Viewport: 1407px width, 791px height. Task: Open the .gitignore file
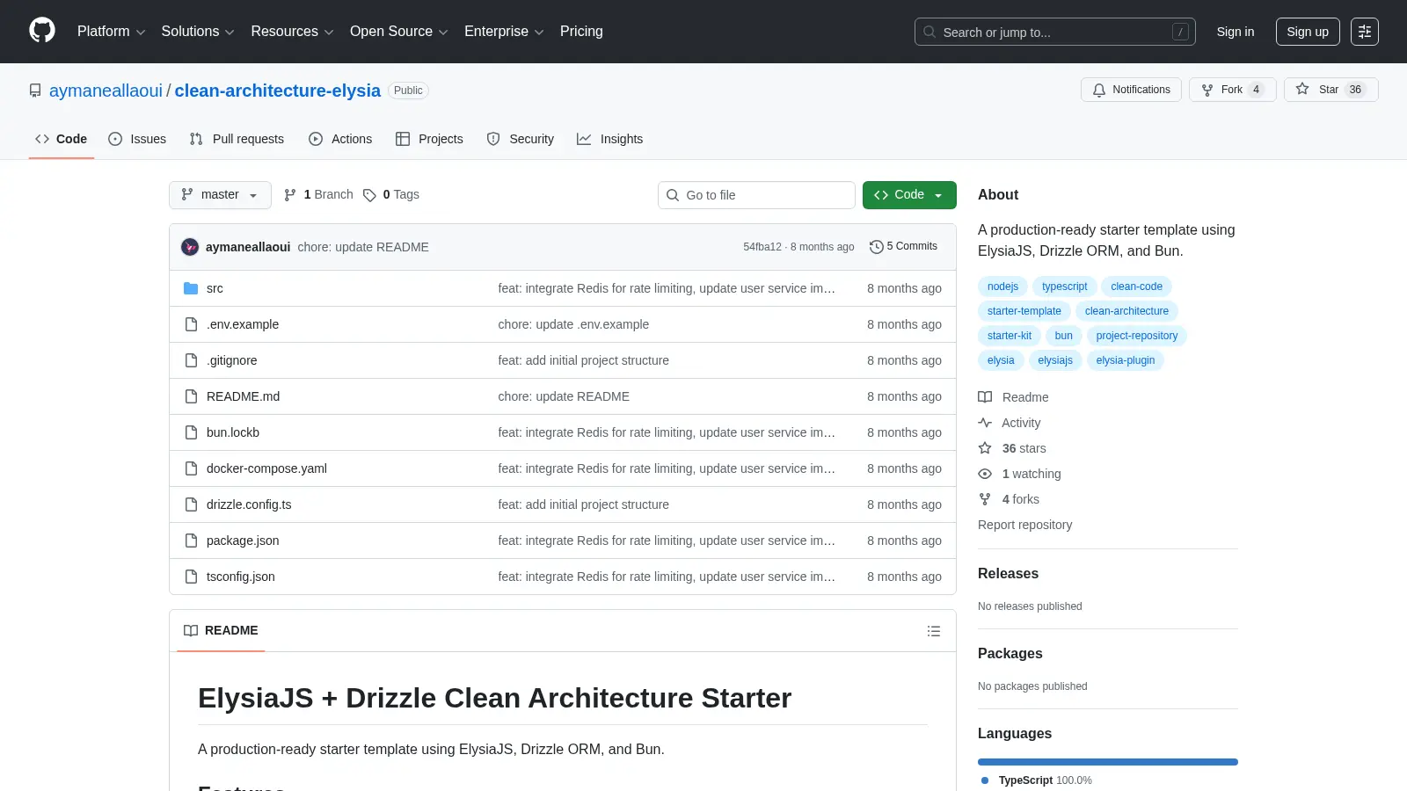232,360
